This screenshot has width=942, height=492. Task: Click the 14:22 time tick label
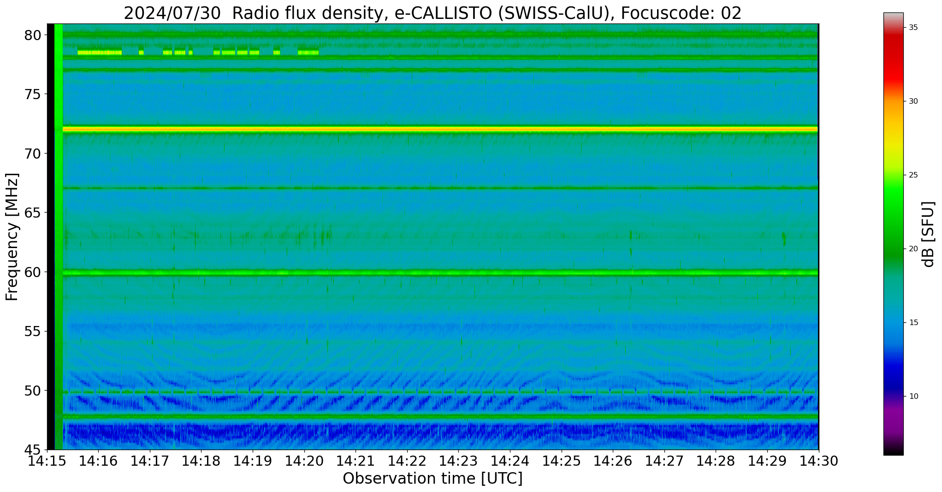(x=407, y=461)
